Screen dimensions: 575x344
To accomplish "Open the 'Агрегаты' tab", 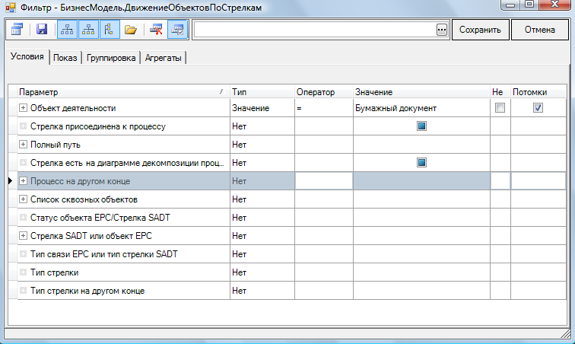I will 164,58.
